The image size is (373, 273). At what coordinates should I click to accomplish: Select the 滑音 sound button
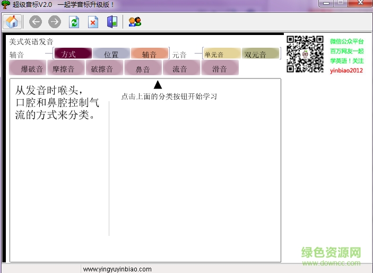pyautogui.click(x=220, y=68)
